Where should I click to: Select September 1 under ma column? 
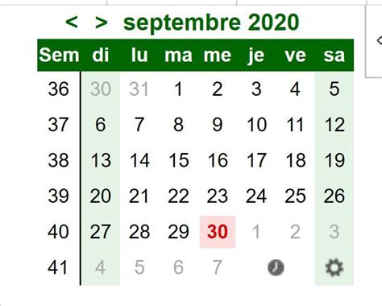pos(178,89)
